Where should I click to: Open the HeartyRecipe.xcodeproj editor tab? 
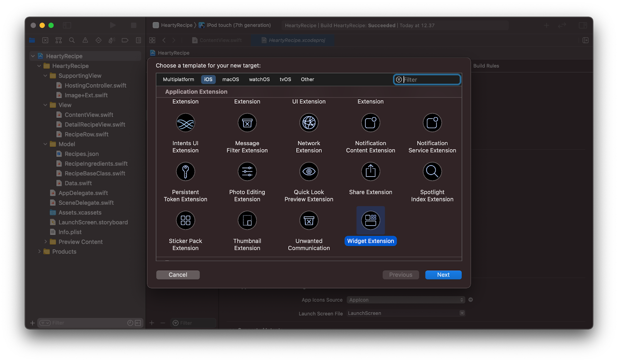tap(293, 40)
